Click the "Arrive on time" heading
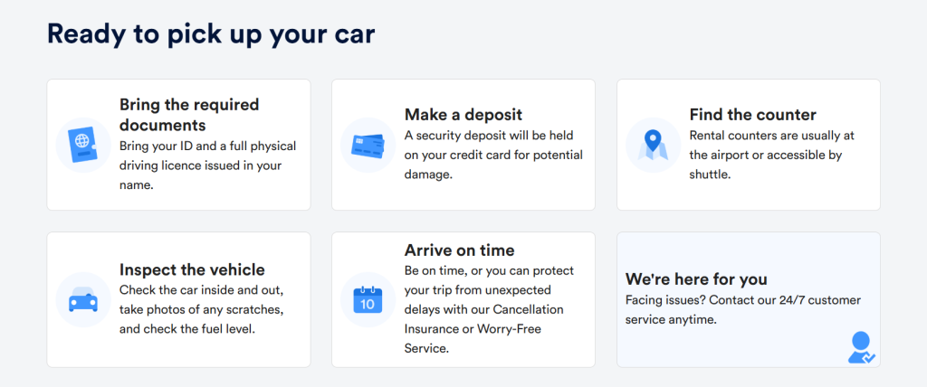 [x=459, y=250]
